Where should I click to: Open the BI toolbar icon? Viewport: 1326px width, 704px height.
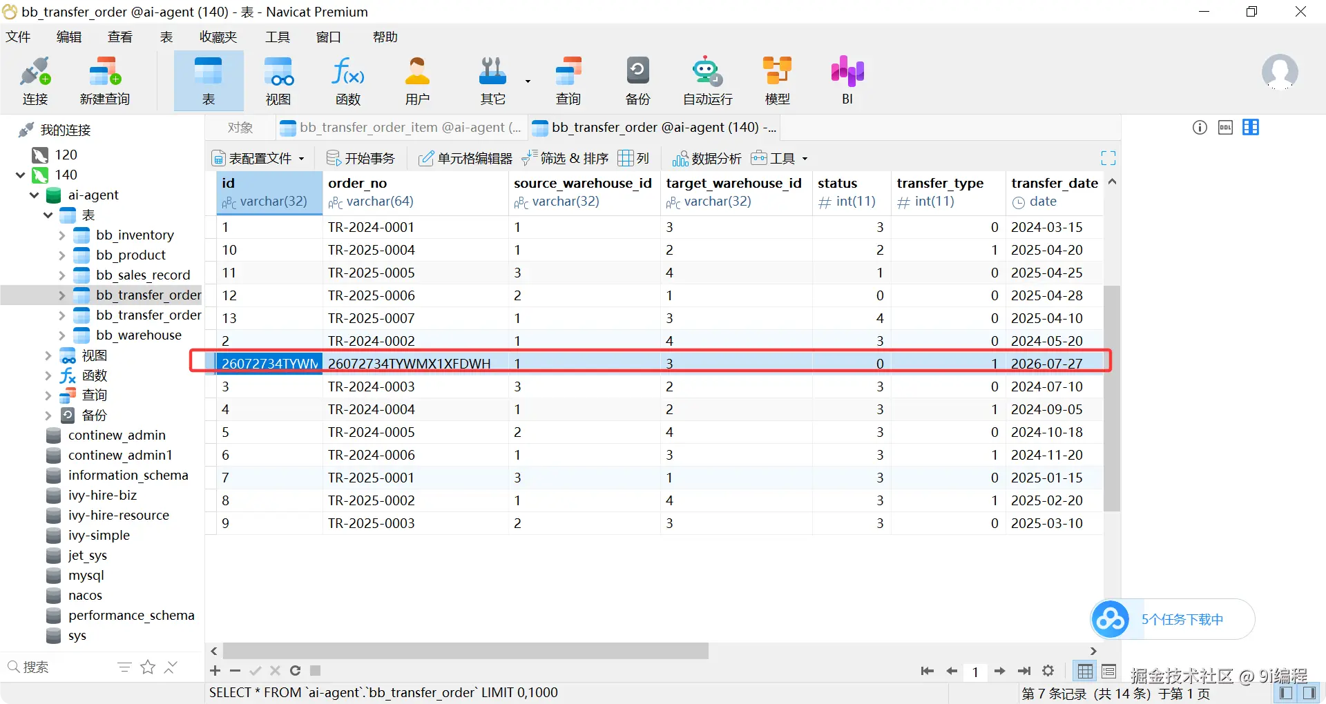coord(847,81)
